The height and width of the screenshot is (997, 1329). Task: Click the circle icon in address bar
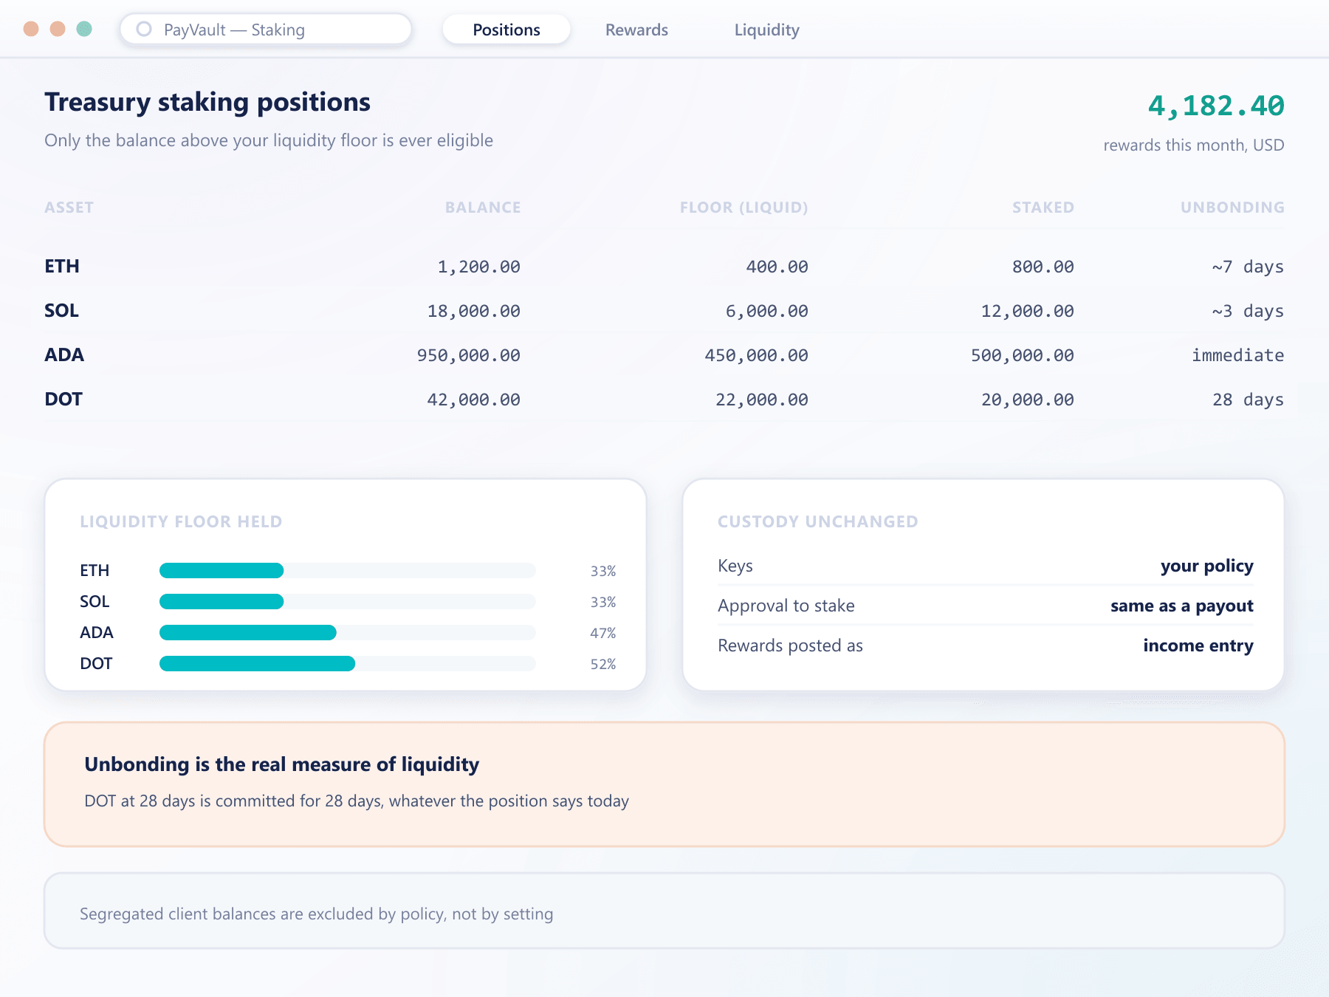coord(144,29)
